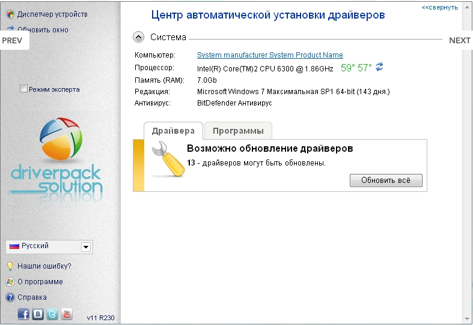Open the VKontakte social icon
Screen dimensions: 473x325
38,314
